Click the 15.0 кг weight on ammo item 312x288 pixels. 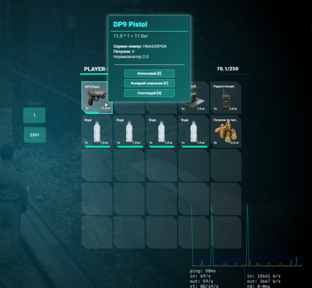click(x=234, y=143)
